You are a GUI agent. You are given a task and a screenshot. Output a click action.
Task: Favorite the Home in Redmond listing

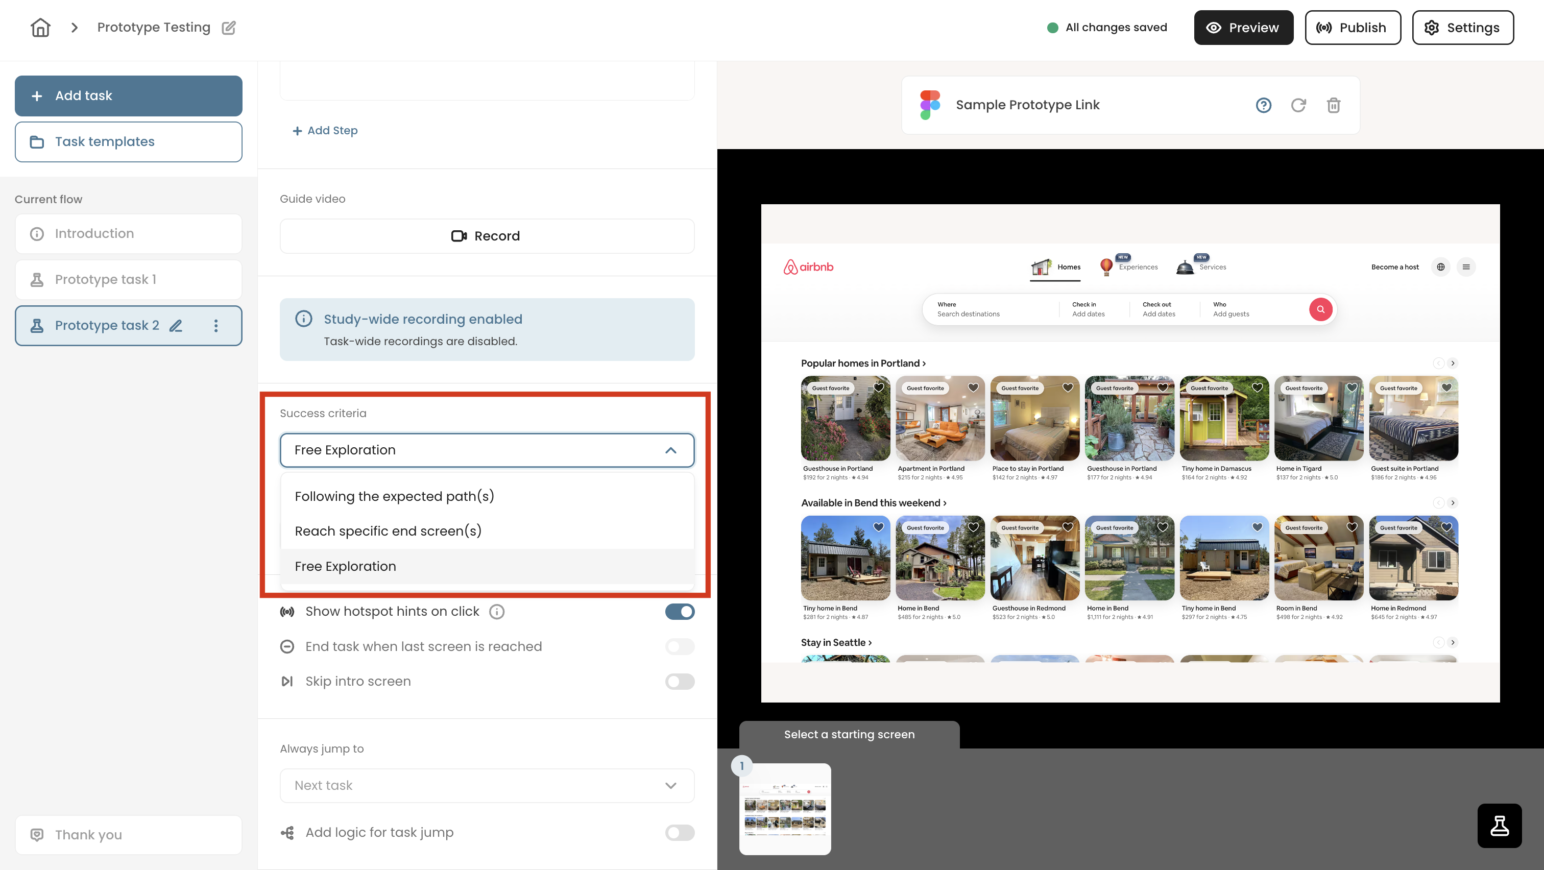(x=1446, y=527)
